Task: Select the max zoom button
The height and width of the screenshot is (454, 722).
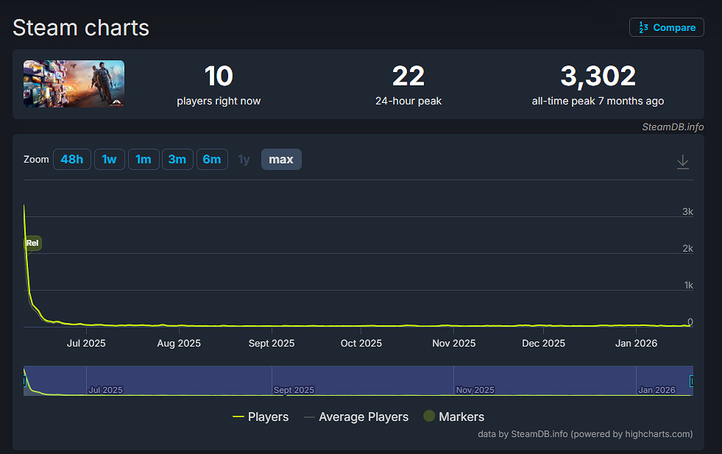Action: point(281,160)
